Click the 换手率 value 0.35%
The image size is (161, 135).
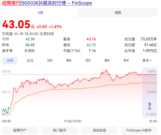tap(30, 51)
